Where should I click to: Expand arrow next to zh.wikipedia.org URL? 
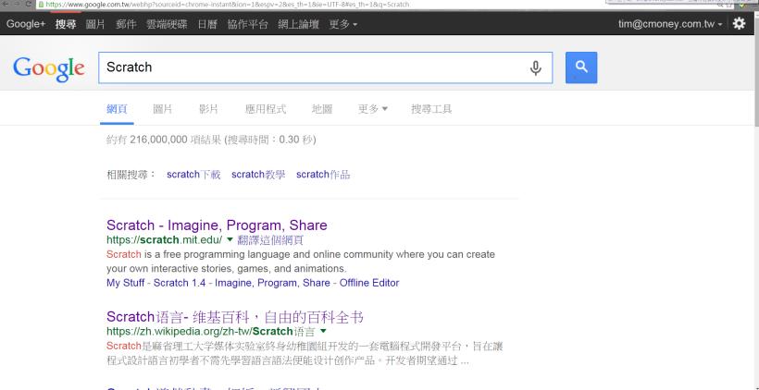pos(323,331)
